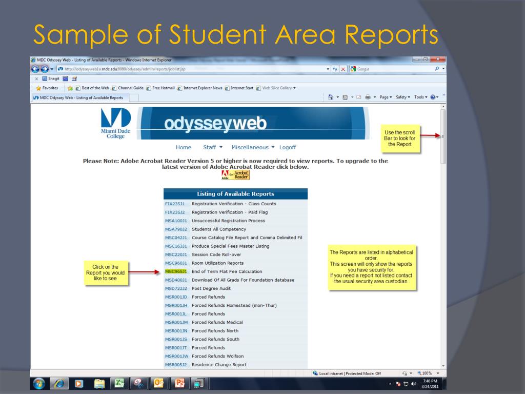The image size is (525, 394).
Task: Open Free Hotmail favorite
Action: point(160,88)
